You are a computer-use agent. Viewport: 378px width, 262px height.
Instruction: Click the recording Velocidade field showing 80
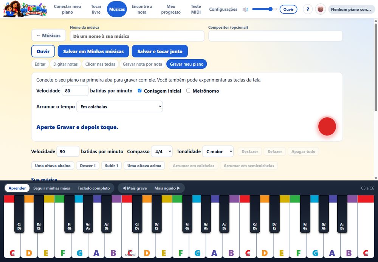[x=75, y=91]
